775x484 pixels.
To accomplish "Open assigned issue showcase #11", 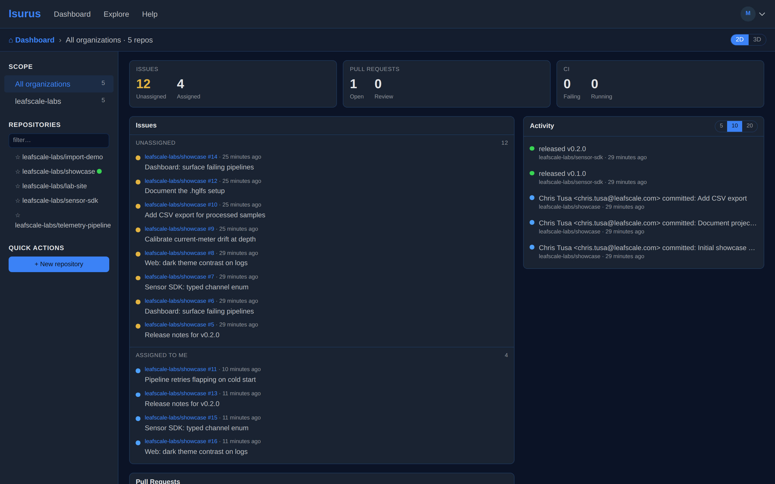I will [x=181, y=369].
